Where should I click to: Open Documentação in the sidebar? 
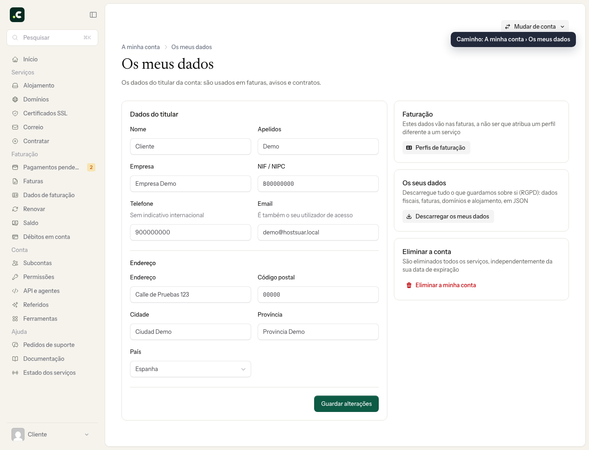pos(52,359)
